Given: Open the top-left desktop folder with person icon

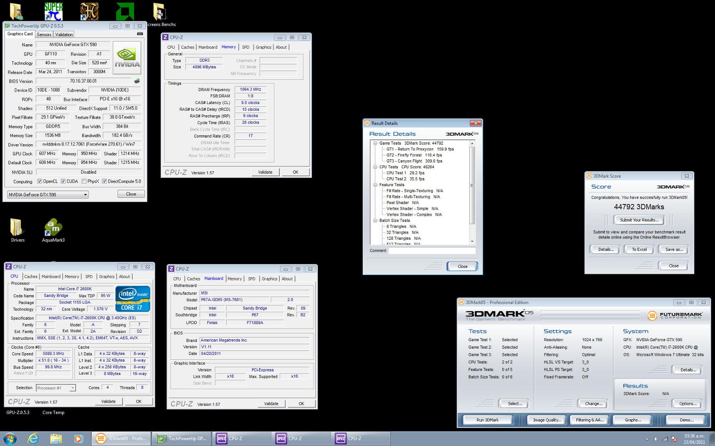Looking at the screenshot, I should (17, 12).
